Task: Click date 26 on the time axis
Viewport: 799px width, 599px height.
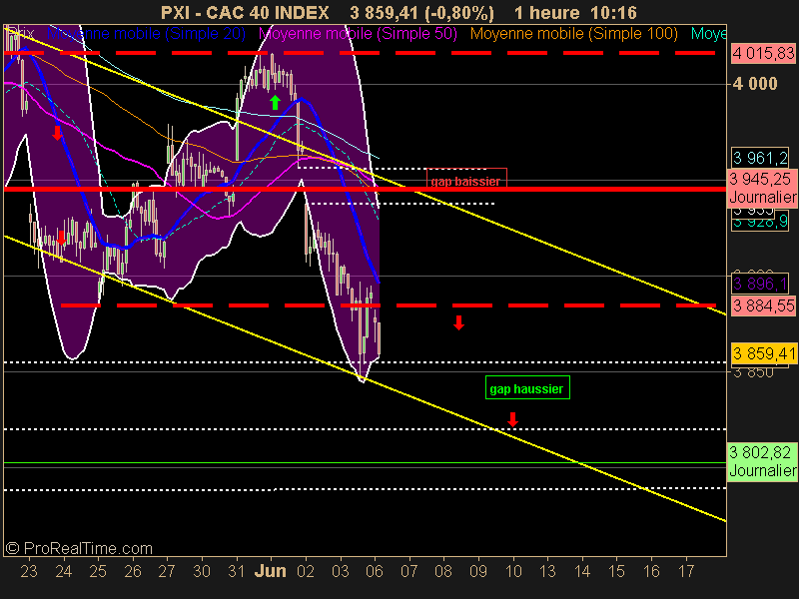Action: click(133, 571)
